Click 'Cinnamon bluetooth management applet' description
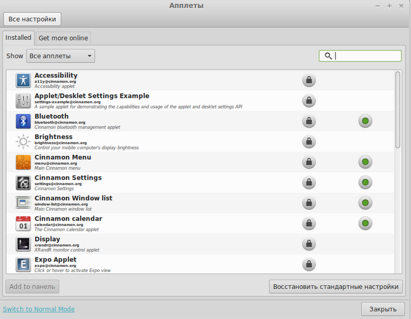411x319 pixels. pyautogui.click(x=77, y=127)
